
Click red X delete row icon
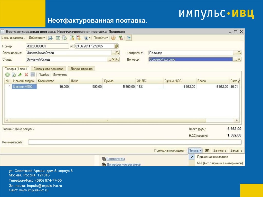26,75
